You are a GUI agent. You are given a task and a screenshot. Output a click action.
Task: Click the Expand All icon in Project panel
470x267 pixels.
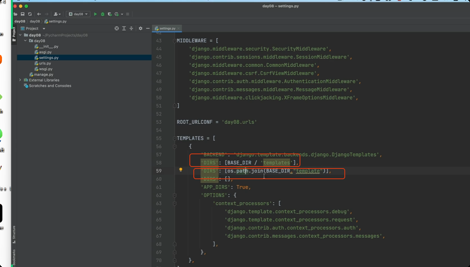coord(124,28)
